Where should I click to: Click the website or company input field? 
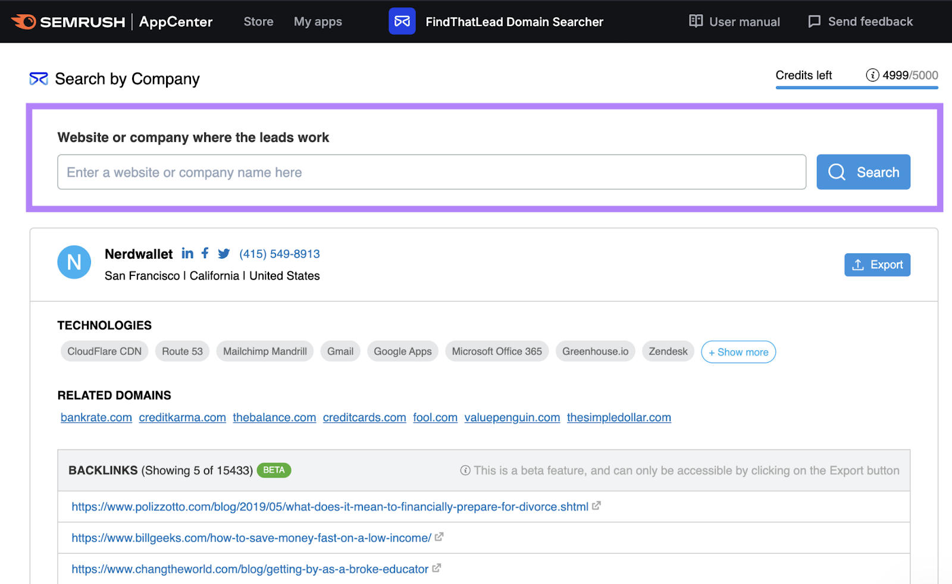(x=431, y=172)
